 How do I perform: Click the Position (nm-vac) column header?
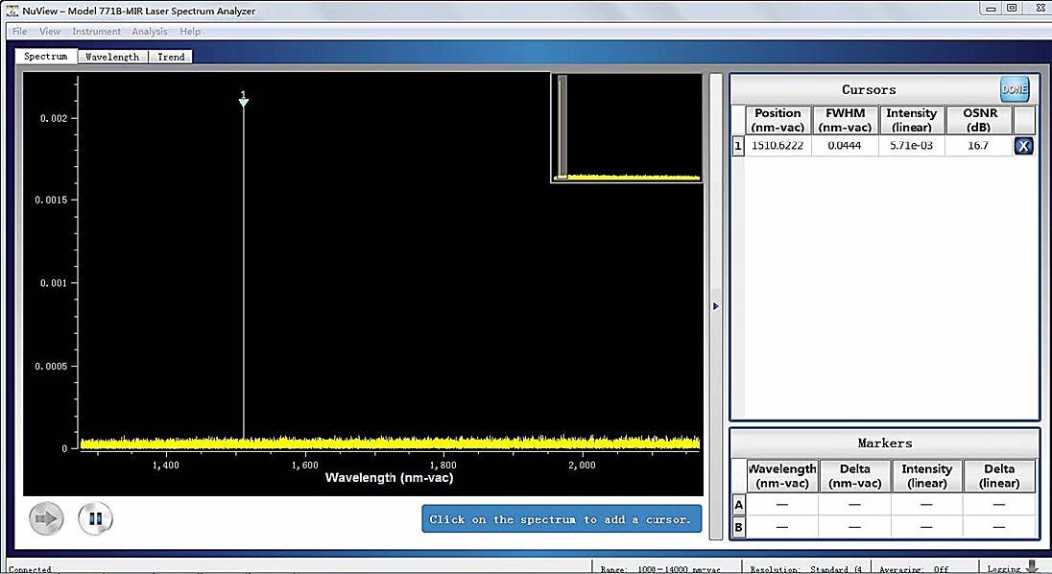pos(777,120)
